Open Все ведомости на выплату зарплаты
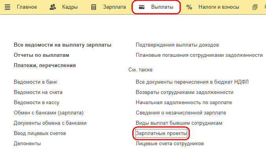The image size is (266, 150). coord(63,45)
